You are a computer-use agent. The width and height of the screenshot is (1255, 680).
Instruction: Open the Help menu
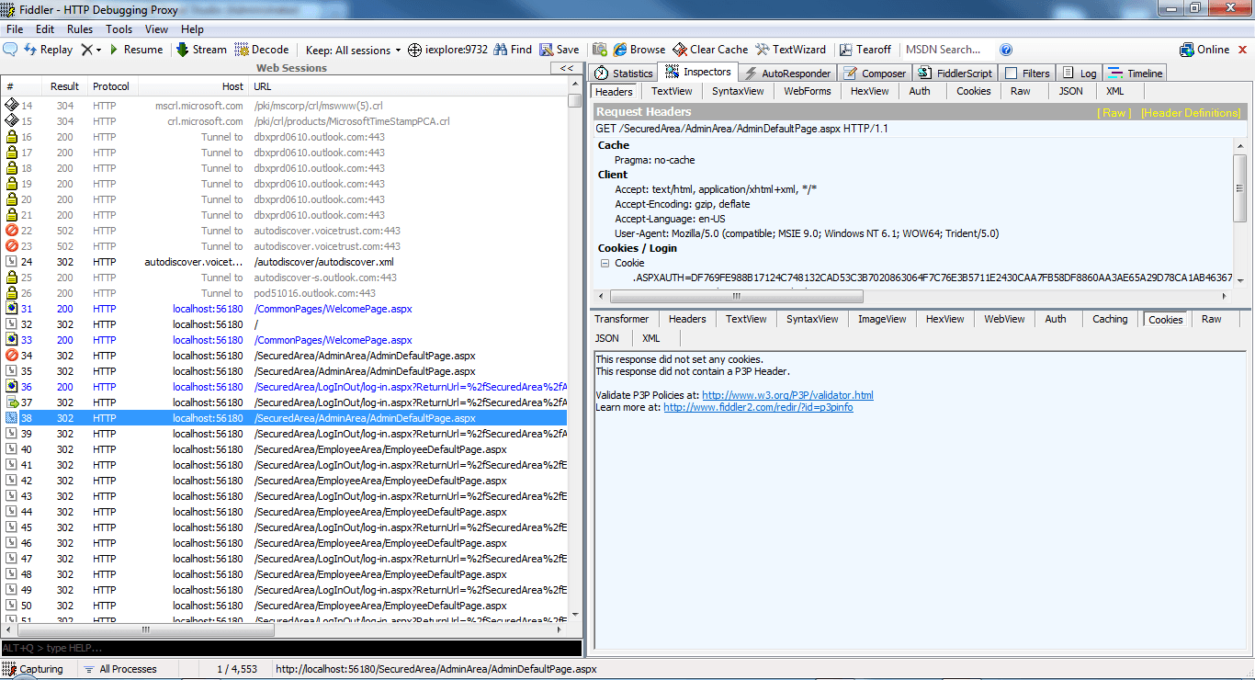pyautogui.click(x=192, y=29)
